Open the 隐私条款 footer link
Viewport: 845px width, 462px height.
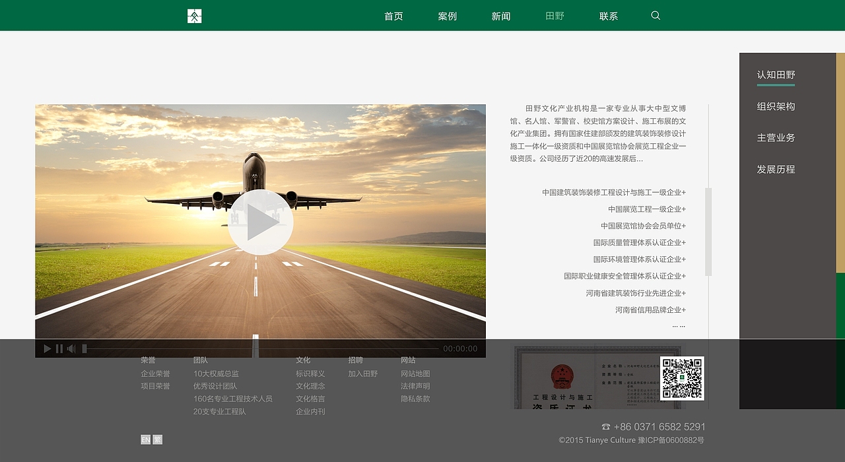(415, 399)
